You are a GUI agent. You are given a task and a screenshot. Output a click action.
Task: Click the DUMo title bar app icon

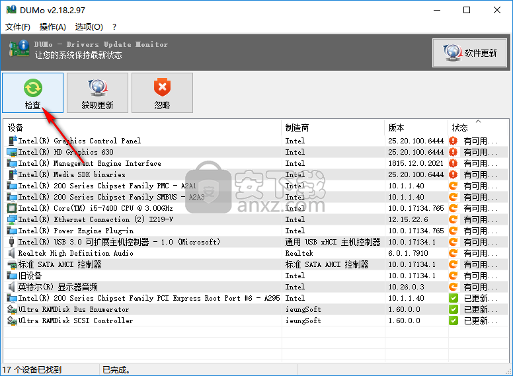point(11,9)
